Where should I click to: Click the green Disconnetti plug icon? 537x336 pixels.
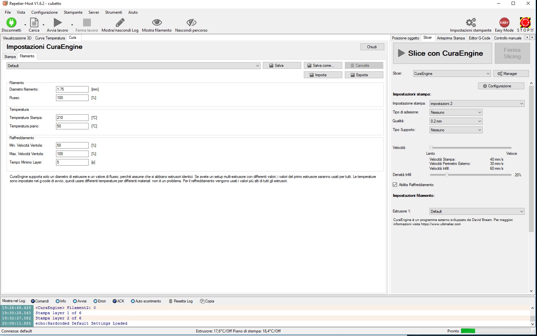point(11,22)
